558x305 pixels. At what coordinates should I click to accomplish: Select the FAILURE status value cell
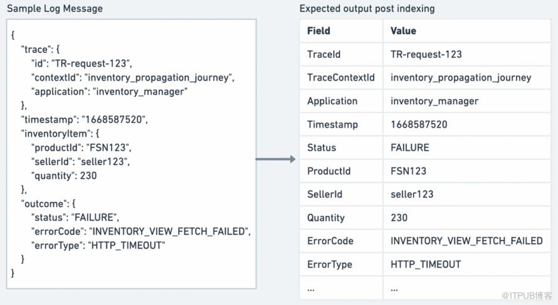pos(409,148)
